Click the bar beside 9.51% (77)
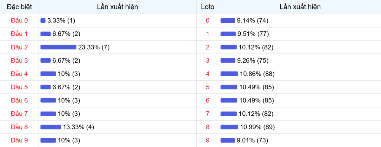Viewport: 381px width, 147px height. tap(228, 34)
